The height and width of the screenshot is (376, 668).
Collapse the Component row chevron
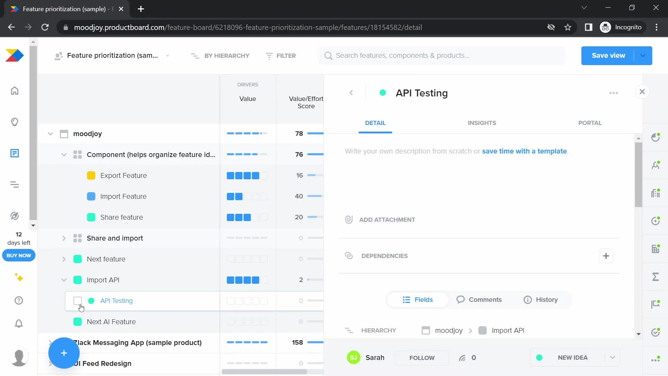point(64,155)
